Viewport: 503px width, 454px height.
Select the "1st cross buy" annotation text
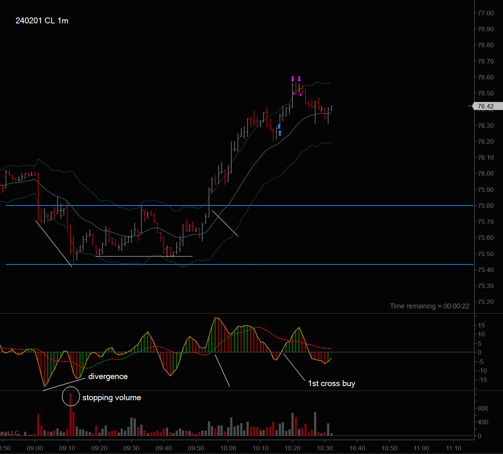tap(331, 383)
